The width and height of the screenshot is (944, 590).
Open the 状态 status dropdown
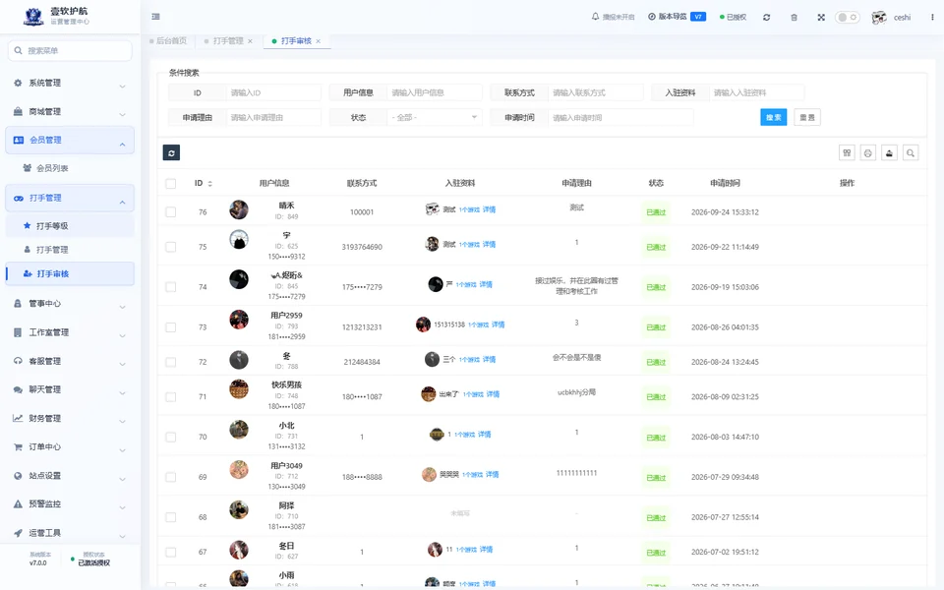(434, 117)
